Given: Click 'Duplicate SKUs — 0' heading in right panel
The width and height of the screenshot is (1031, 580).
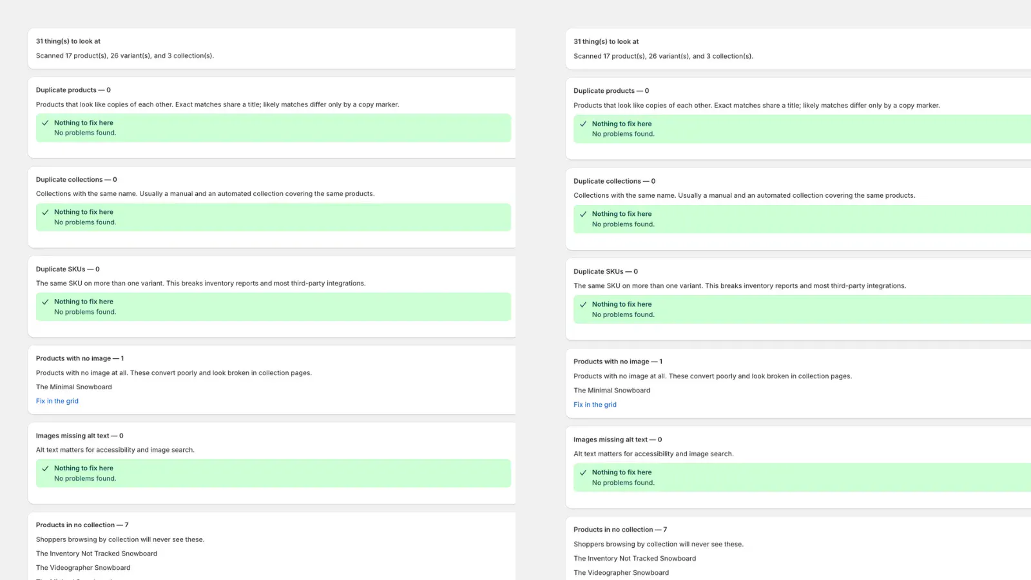Looking at the screenshot, I should coord(606,271).
